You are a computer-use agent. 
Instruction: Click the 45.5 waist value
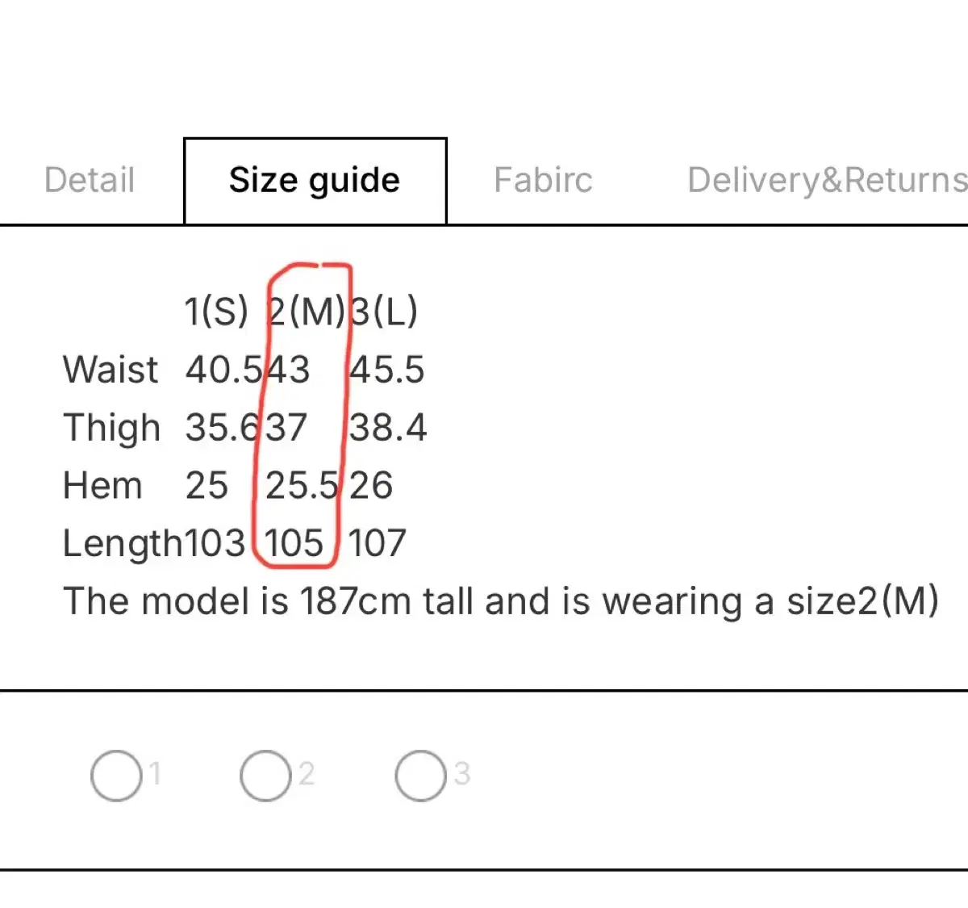pyautogui.click(x=387, y=370)
